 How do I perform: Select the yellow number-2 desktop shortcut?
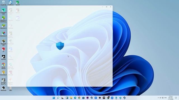point(3,73)
